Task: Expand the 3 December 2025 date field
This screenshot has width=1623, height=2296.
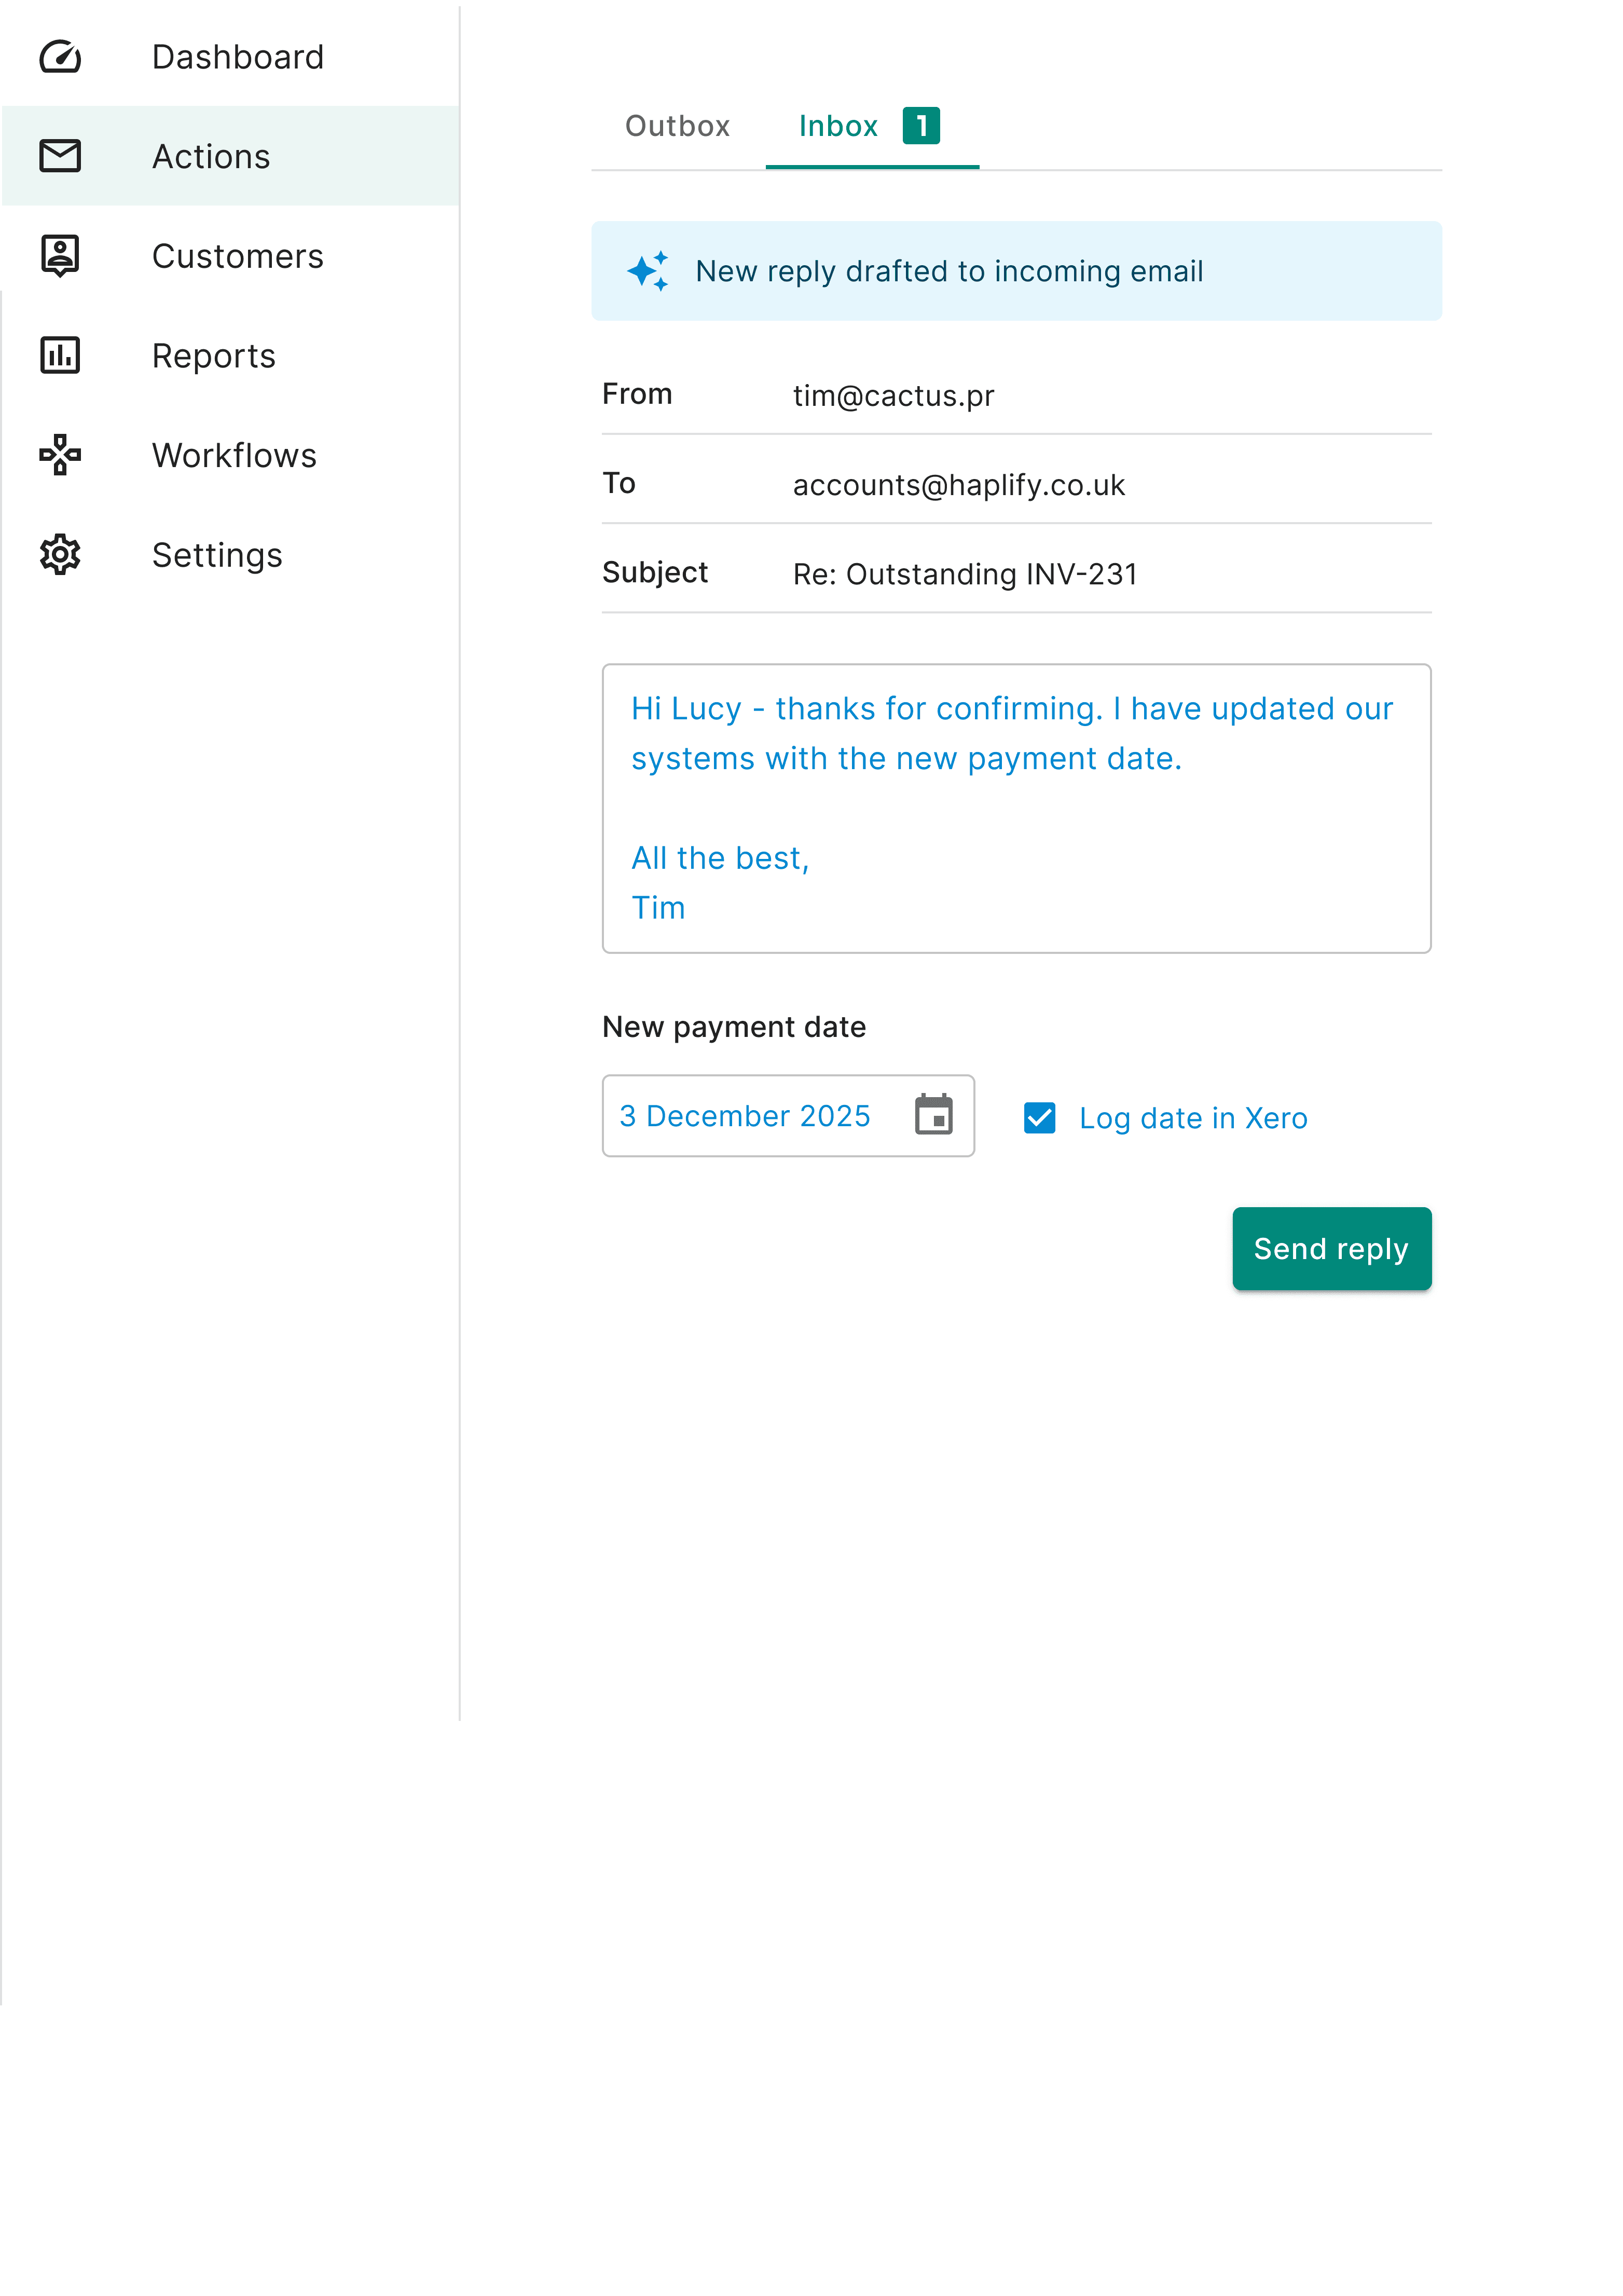Action: pos(744,1116)
